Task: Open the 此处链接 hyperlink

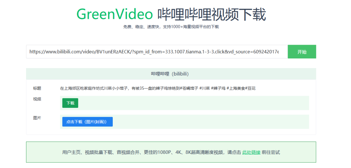Action: click(x=251, y=153)
